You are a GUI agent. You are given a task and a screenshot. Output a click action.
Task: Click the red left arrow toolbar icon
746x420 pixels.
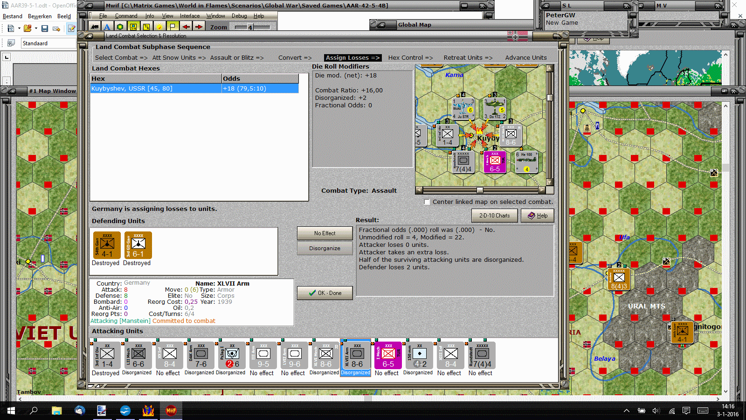186,27
